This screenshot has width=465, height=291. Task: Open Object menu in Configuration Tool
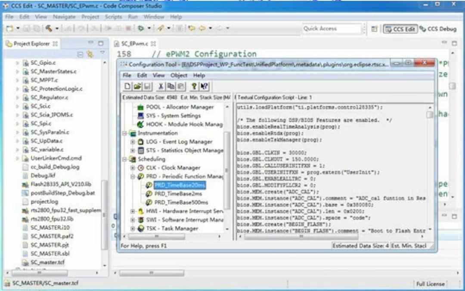(179, 75)
